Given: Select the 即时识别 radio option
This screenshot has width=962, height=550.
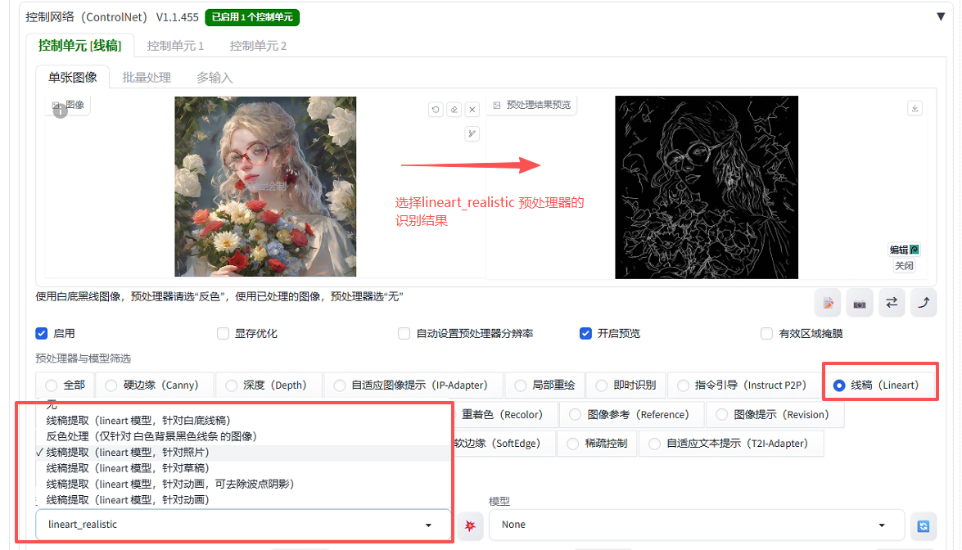Looking at the screenshot, I should (626, 385).
